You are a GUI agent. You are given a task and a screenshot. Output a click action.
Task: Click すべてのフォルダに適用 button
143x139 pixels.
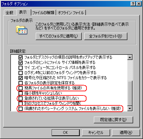pyautogui.click(x=59, y=36)
